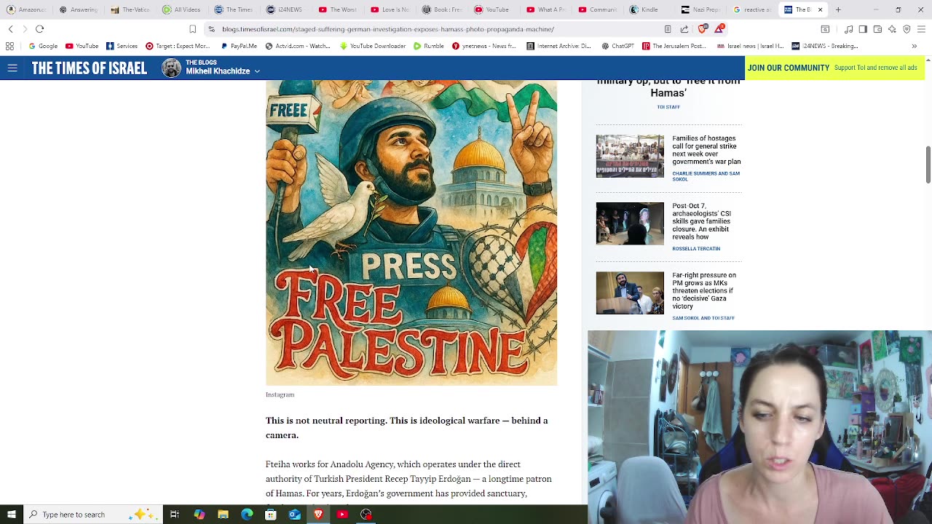
Task: Open Task View from the taskbar
Action: [x=175, y=515]
